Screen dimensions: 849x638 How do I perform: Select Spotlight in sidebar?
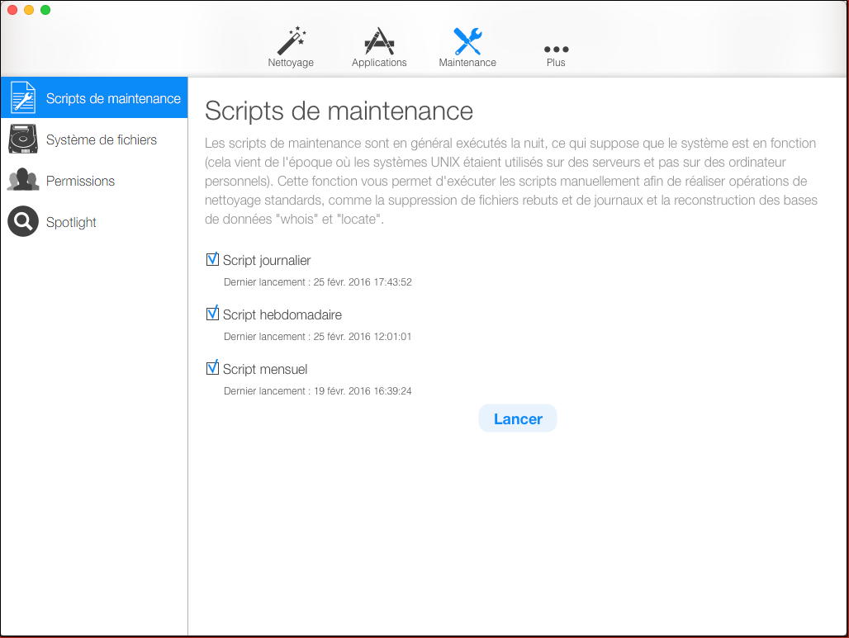tap(94, 222)
